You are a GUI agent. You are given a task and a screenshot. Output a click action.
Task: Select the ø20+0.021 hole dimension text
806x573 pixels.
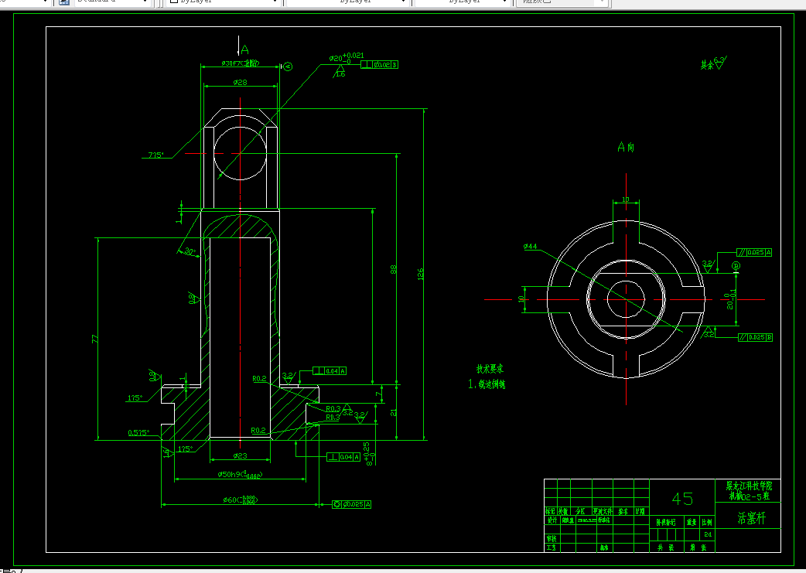point(347,57)
